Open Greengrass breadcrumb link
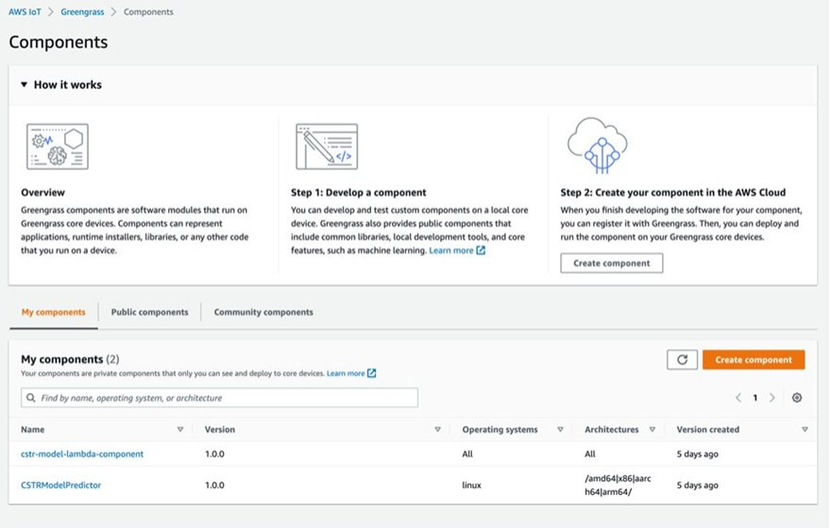Image resolution: width=830 pixels, height=529 pixels. [x=82, y=11]
